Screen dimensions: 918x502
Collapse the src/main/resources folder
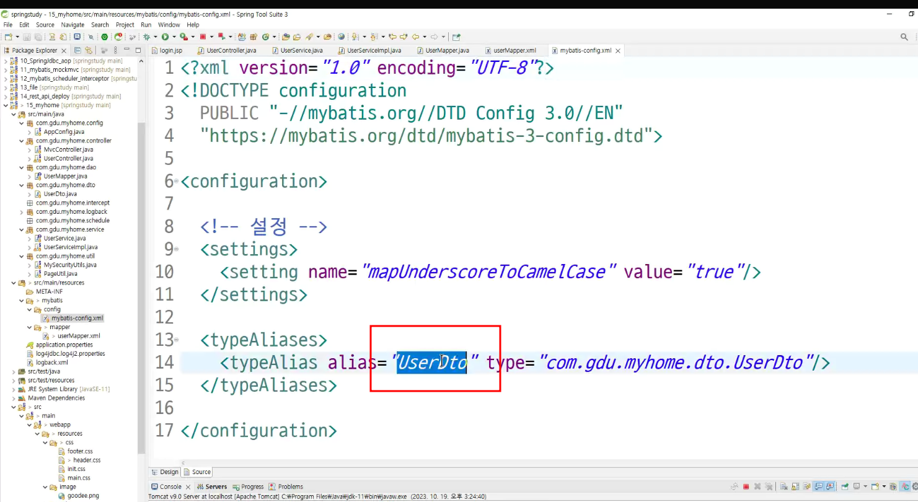click(x=14, y=283)
